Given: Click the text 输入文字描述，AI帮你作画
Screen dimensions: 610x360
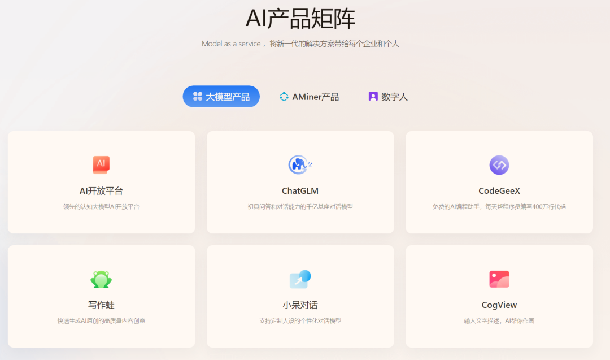Looking at the screenshot, I should (x=499, y=320).
